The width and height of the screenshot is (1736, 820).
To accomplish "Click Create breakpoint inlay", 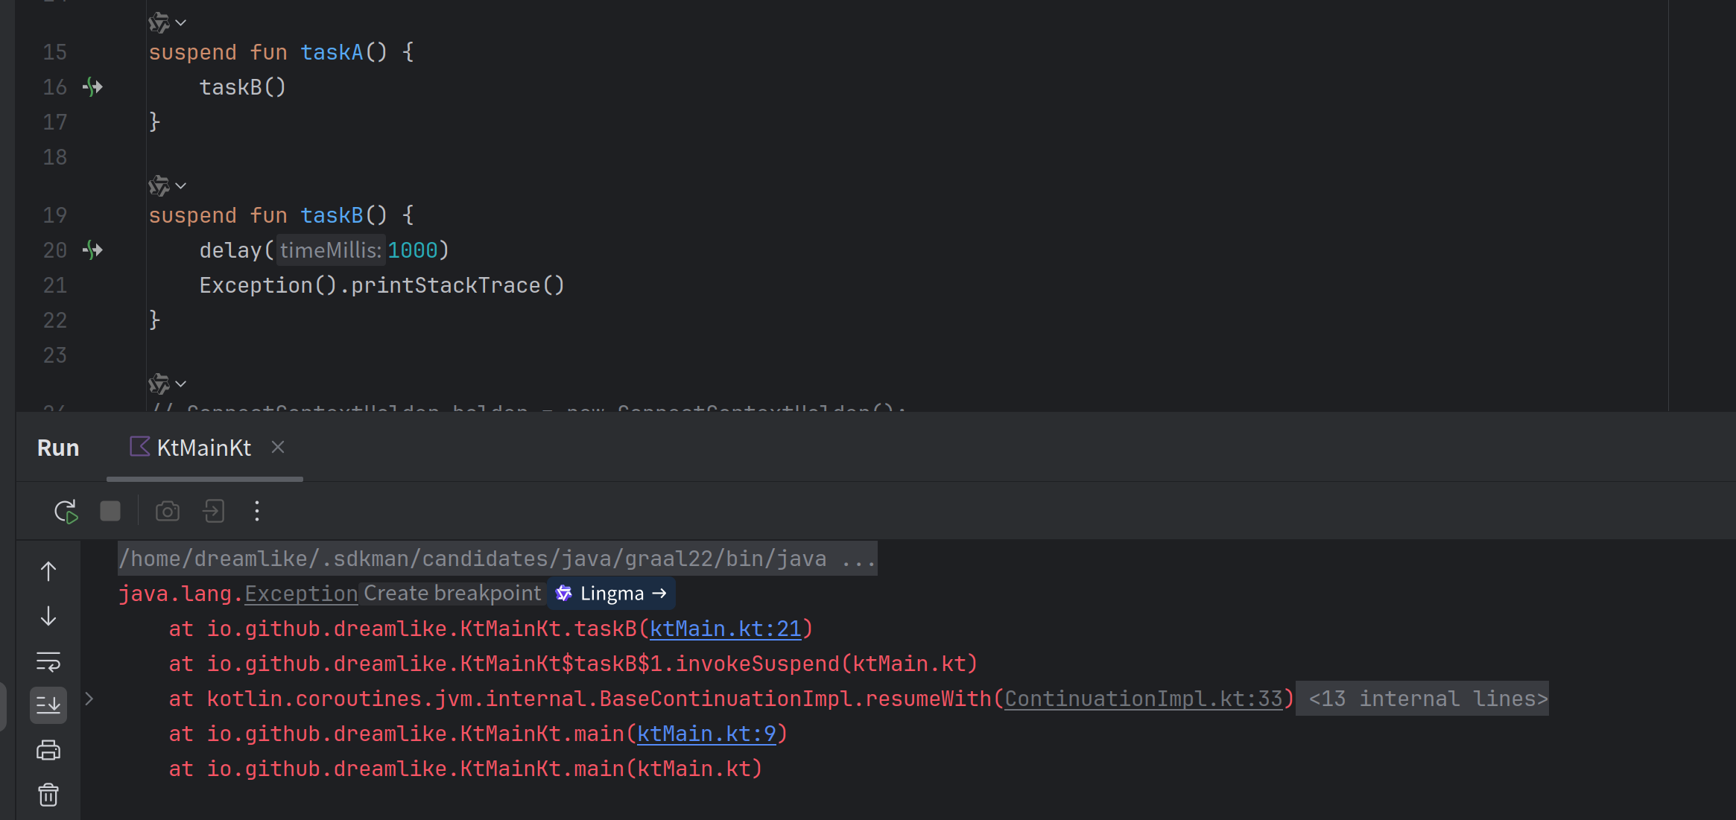I will [452, 594].
